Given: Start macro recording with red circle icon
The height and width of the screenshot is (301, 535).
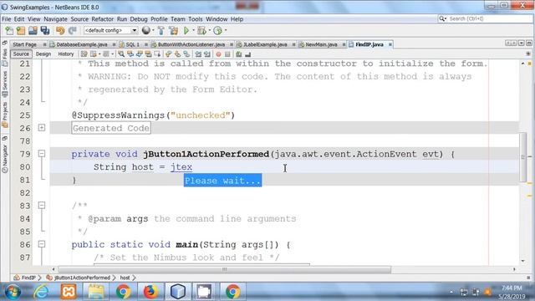Looking at the screenshot, I should [x=218, y=54].
